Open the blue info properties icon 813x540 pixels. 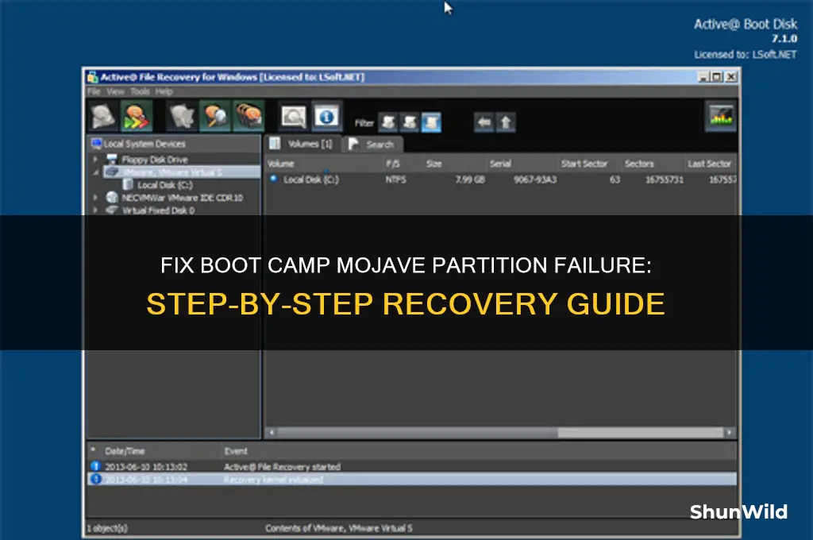[x=326, y=116]
